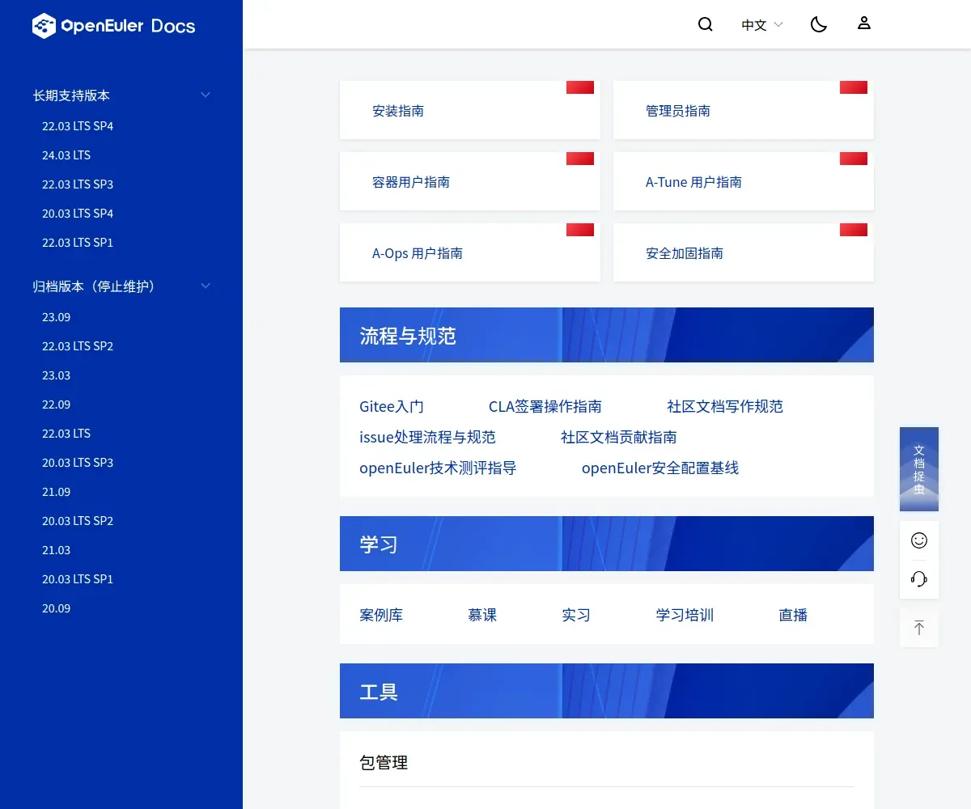This screenshot has height=809, width=971.
Task: Open the CLA签署操作指南 link
Action: click(x=545, y=406)
